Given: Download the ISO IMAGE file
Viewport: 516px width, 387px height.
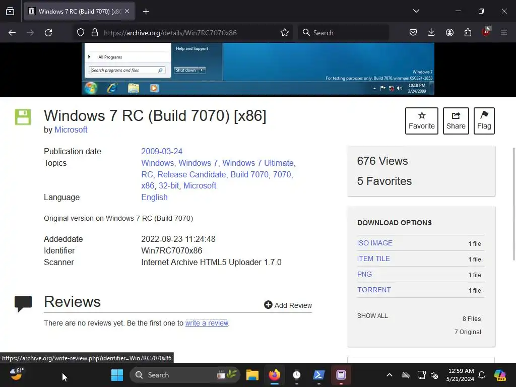Looking at the screenshot, I should click(375, 243).
